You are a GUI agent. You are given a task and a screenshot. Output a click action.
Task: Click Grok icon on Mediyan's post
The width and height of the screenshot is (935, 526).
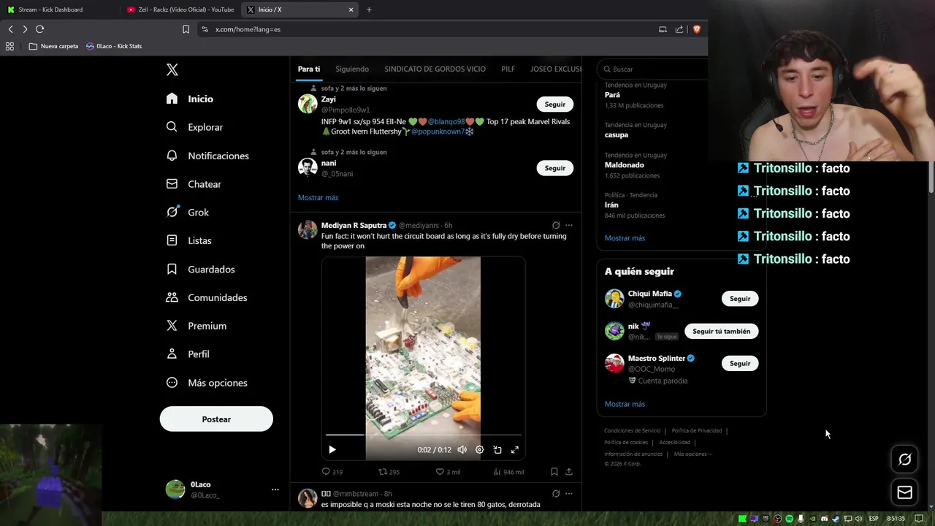(x=556, y=225)
